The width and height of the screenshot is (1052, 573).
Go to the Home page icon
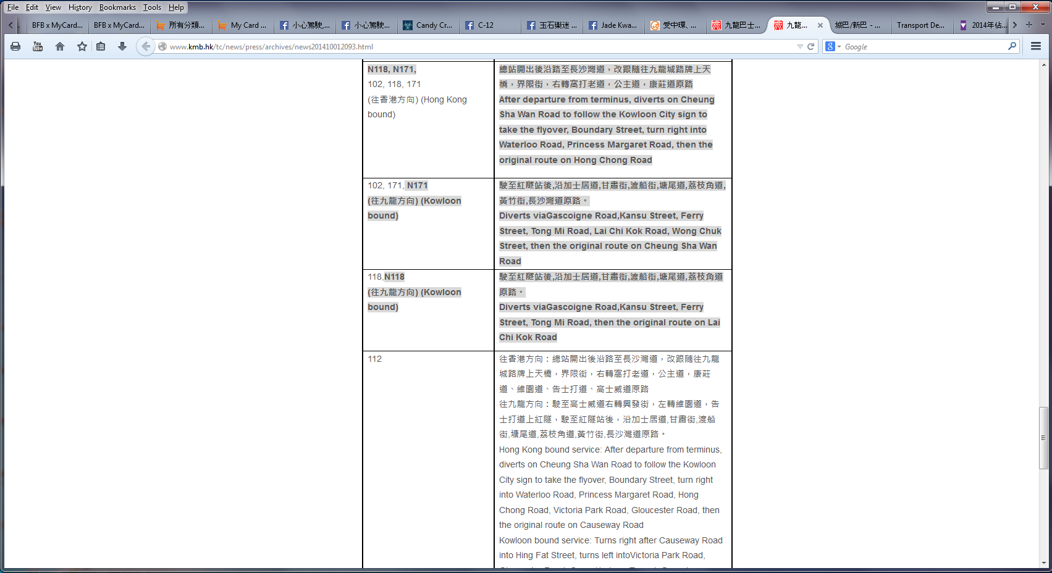(60, 46)
